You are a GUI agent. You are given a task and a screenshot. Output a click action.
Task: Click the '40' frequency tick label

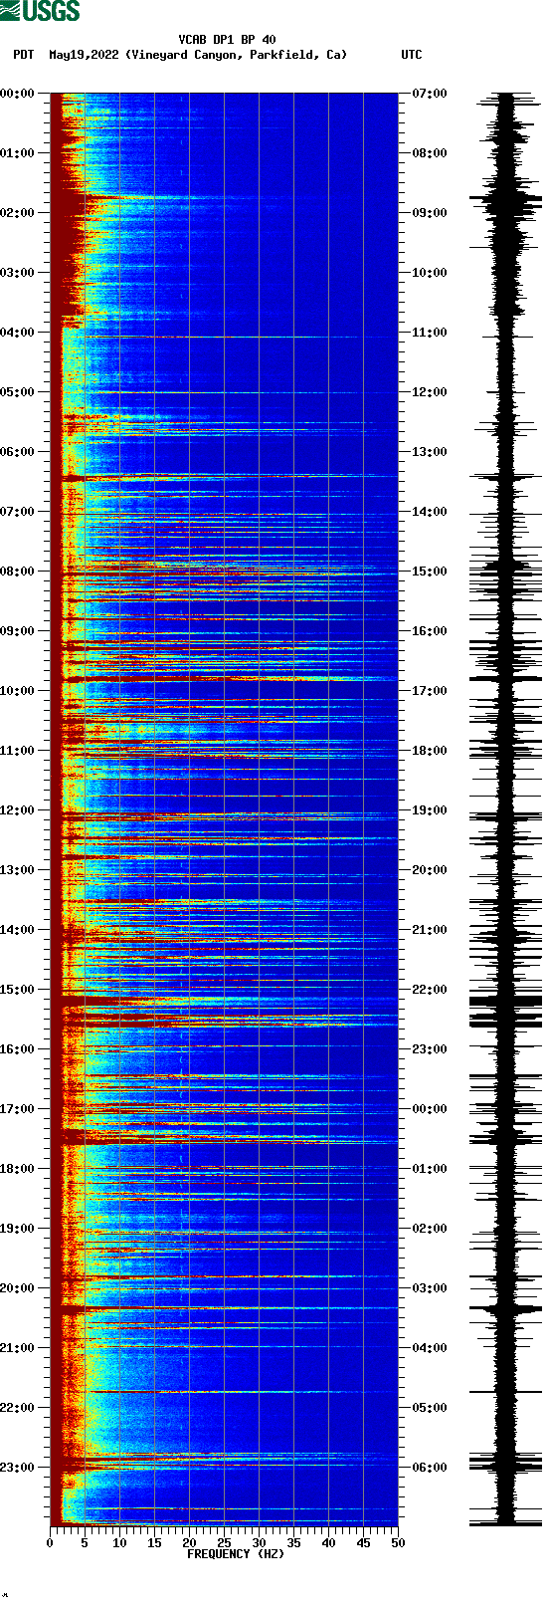click(328, 1543)
